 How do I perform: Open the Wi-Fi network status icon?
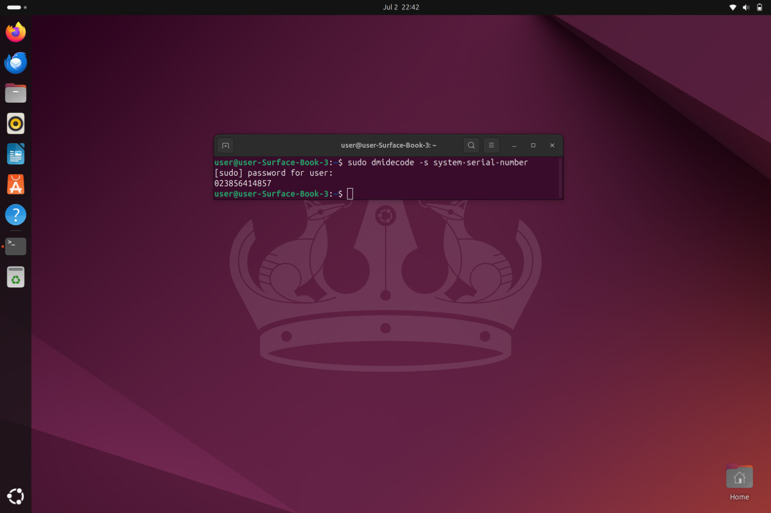[x=732, y=7]
